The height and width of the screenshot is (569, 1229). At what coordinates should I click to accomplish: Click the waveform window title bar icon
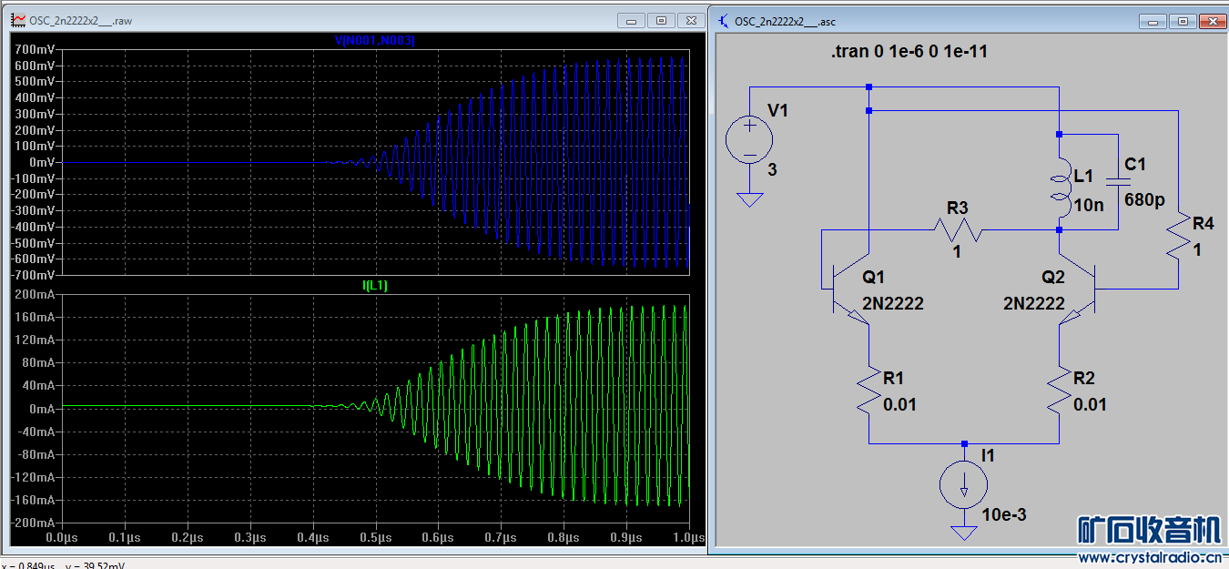(x=17, y=20)
